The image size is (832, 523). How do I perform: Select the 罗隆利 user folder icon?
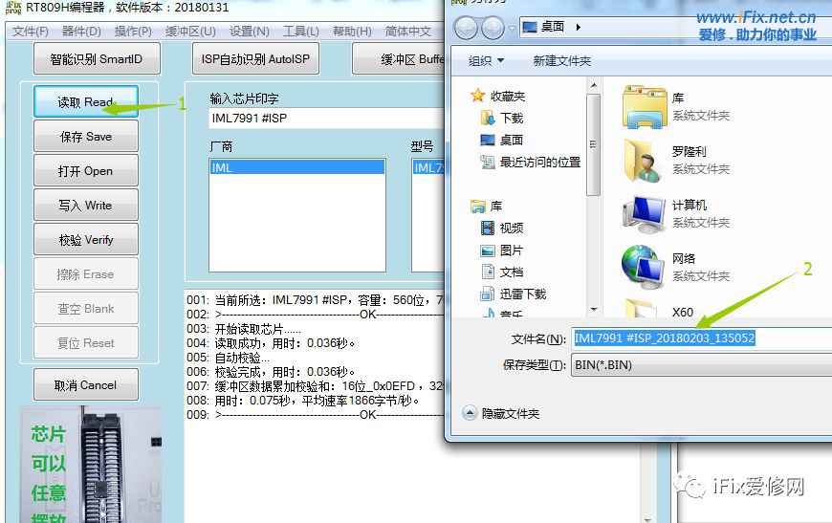645,161
